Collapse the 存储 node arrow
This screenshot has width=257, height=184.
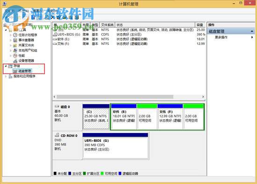tap(6, 66)
